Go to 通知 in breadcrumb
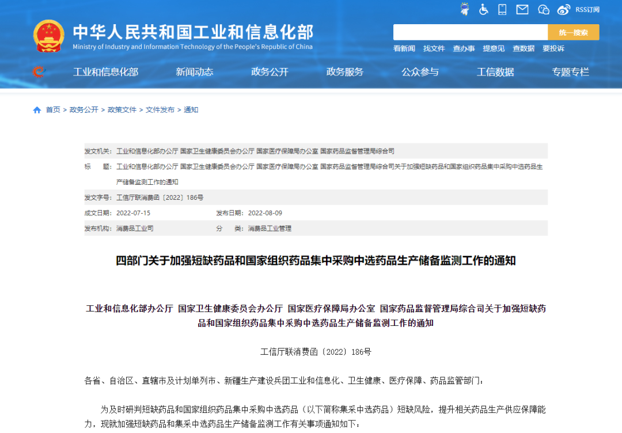This screenshot has width=622, height=433. (x=191, y=110)
